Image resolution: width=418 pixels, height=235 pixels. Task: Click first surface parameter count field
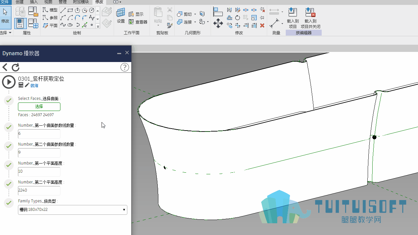tap(39, 133)
